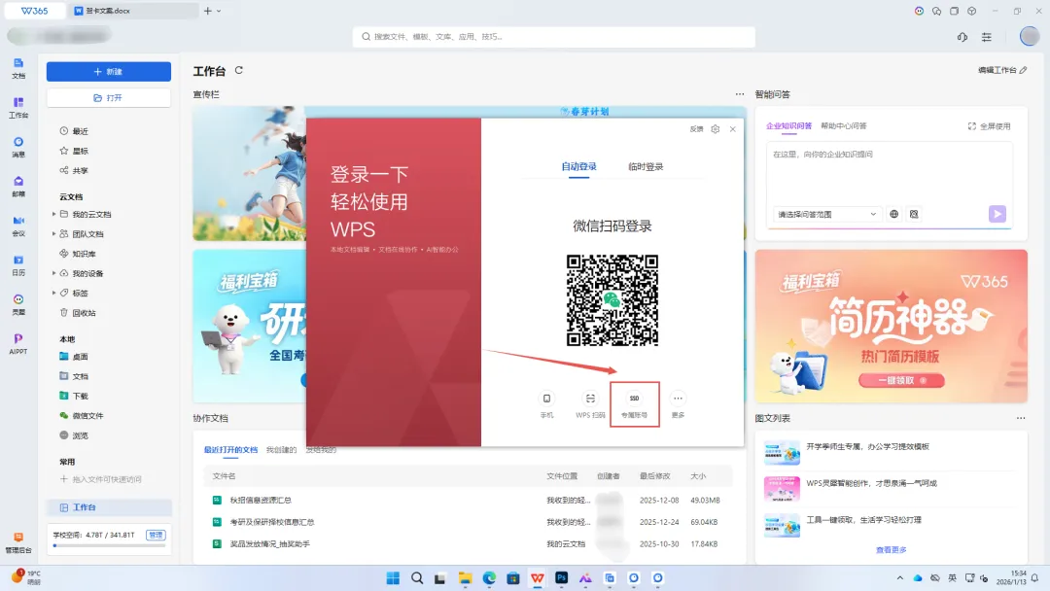This screenshot has height=591, width=1050.
Task: Open the sliders settings icon near avatar
Action: click(987, 37)
